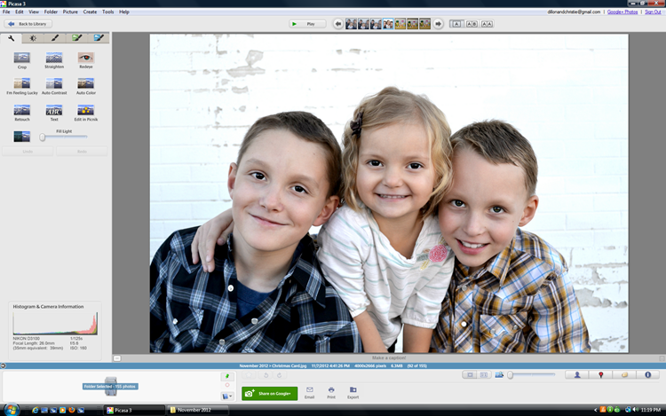Apply Auto Contrast to the photo
The height and width of the screenshot is (416, 666).
click(54, 86)
